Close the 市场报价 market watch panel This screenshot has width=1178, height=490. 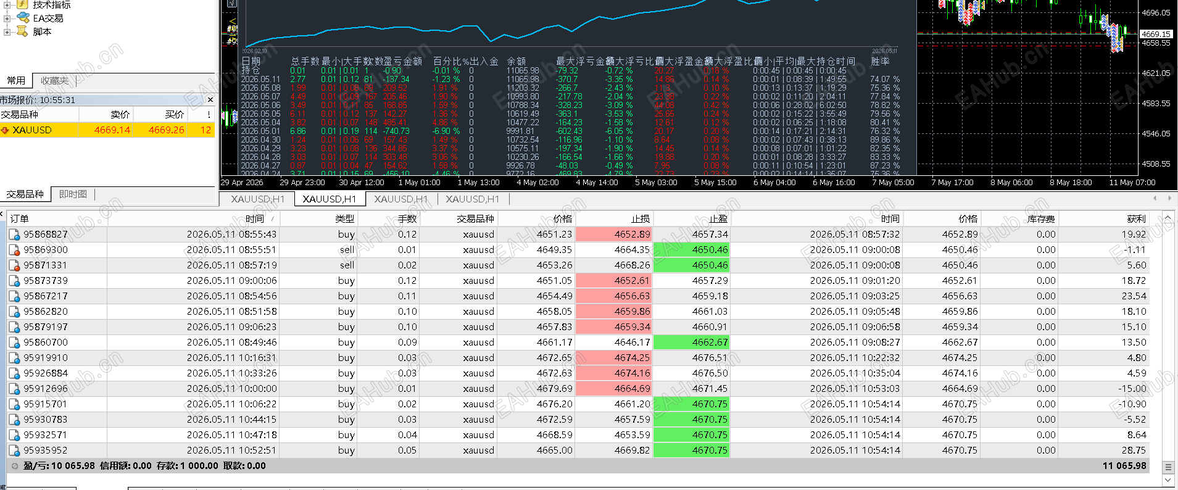click(x=210, y=99)
